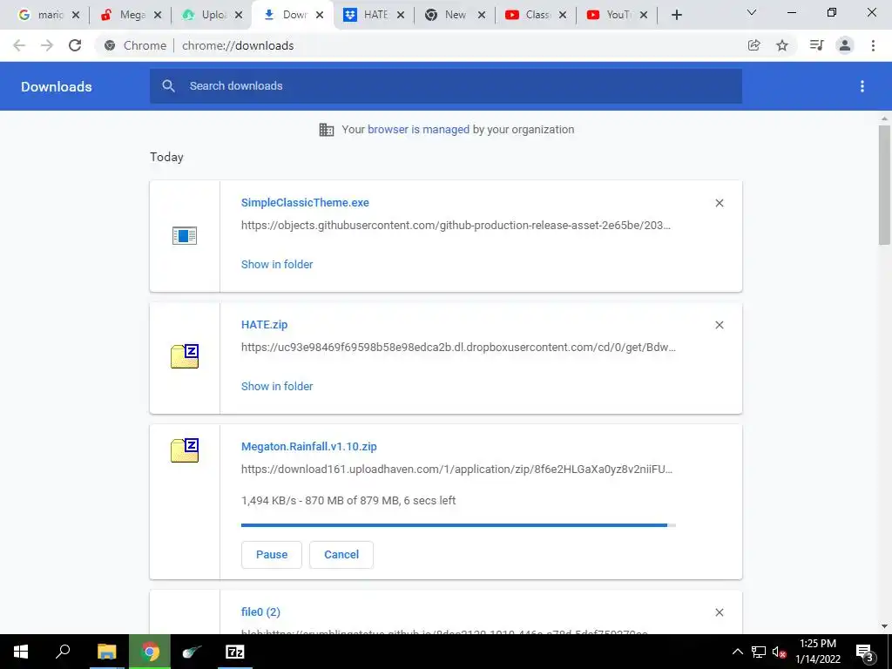
Task: Click the Megaton.Rainfall.v1.10.zip file name
Action: point(309,447)
